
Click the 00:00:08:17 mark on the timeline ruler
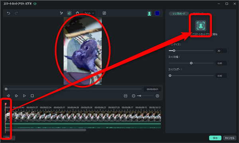127,107
